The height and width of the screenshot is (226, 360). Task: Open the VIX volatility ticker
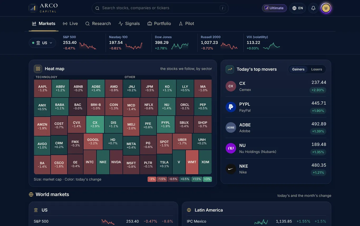[x=264, y=43]
